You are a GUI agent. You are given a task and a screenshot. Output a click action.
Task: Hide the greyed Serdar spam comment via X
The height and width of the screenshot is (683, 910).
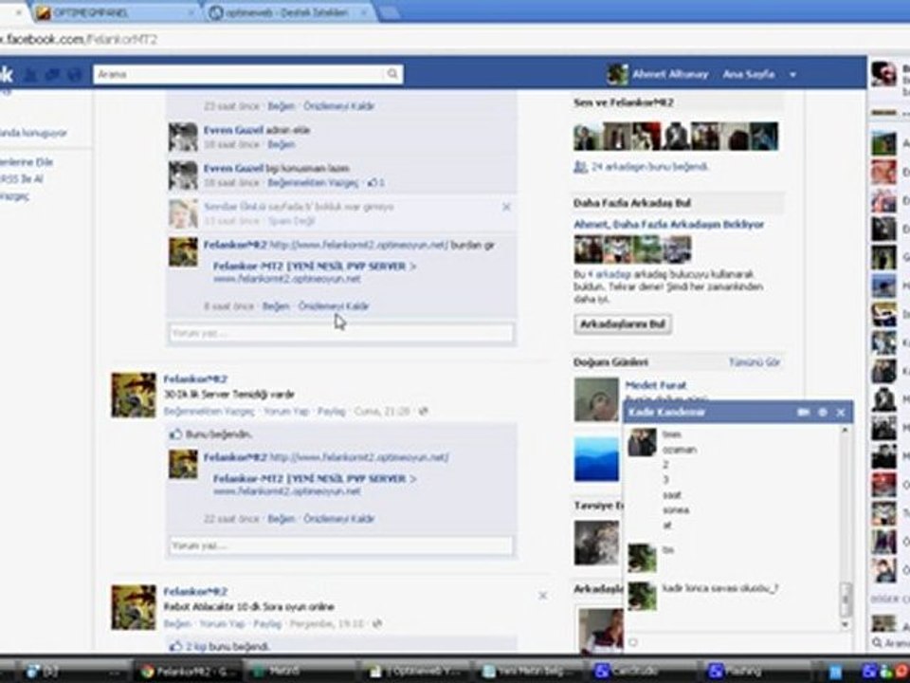tap(506, 207)
